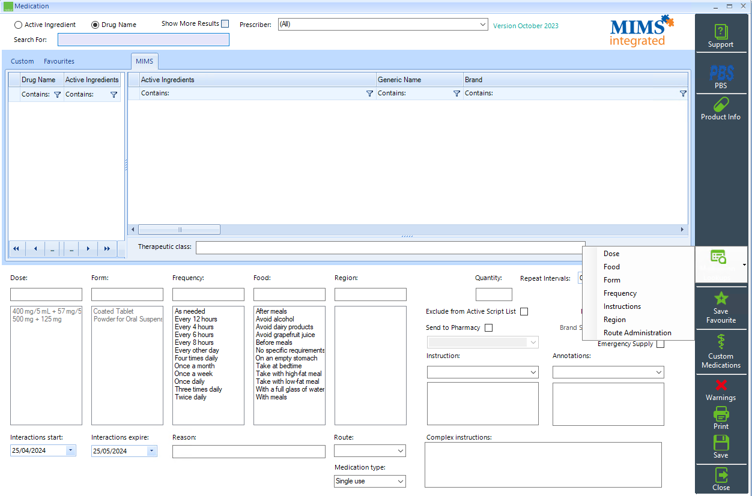Select 'Coated Tablet' in the Form list
Screen dimensions: 752x496
pyautogui.click(x=114, y=311)
